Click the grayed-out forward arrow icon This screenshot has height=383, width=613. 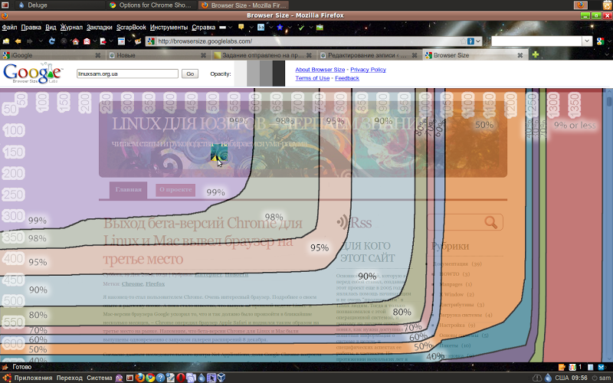(x=30, y=41)
